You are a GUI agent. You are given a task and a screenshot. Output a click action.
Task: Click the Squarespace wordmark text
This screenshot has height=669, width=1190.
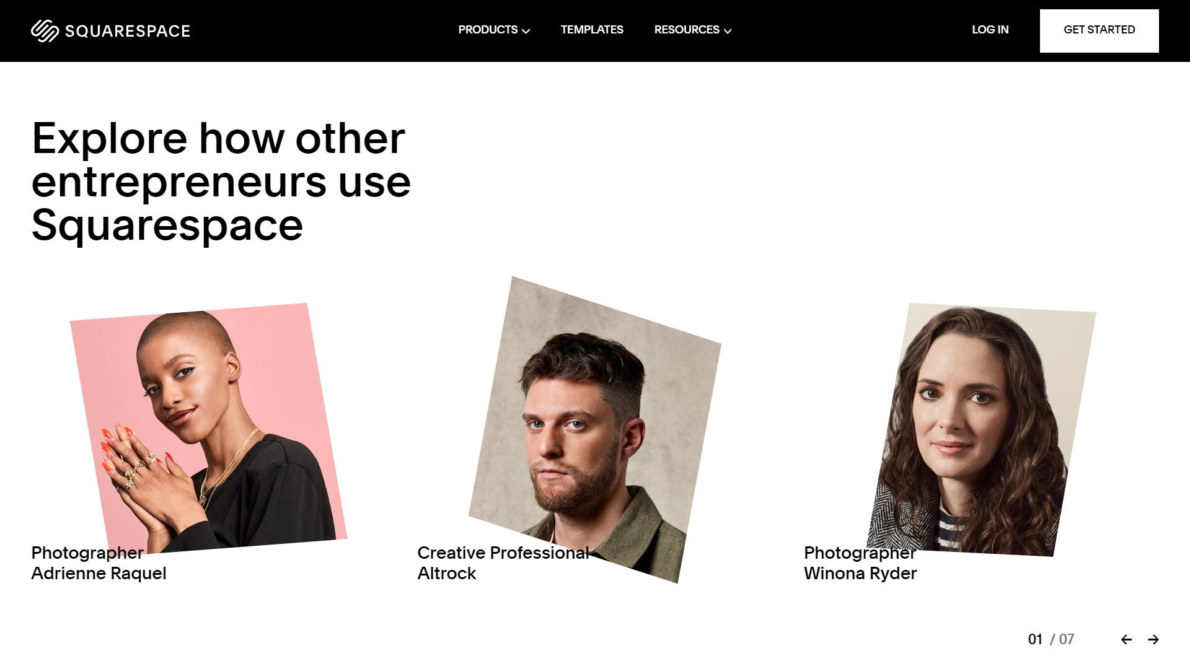pyautogui.click(x=128, y=31)
